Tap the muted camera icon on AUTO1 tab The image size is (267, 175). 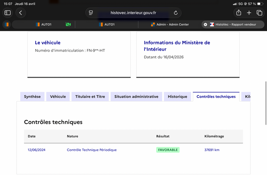pos(68,24)
